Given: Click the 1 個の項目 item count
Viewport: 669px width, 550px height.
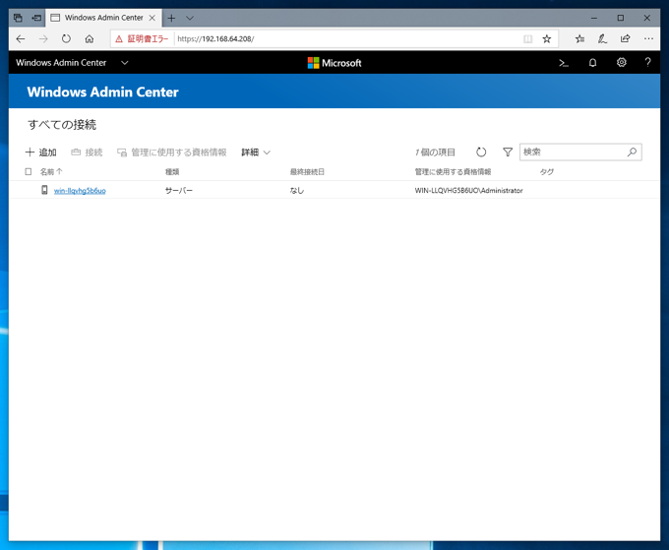Looking at the screenshot, I should coord(435,153).
